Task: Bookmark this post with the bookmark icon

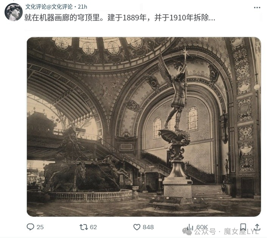Action: (x=243, y=227)
